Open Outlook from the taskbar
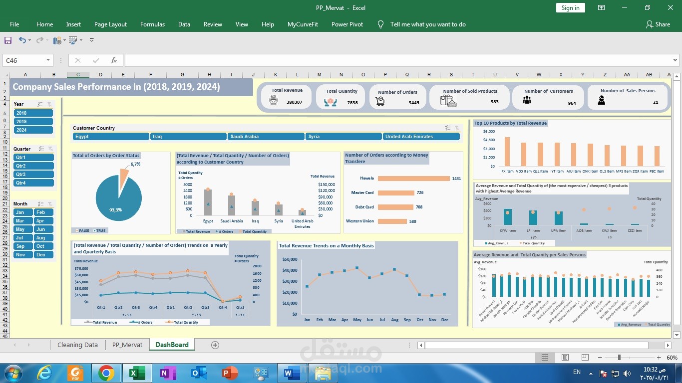Screen dimensions: 682x383 [x=198, y=373]
